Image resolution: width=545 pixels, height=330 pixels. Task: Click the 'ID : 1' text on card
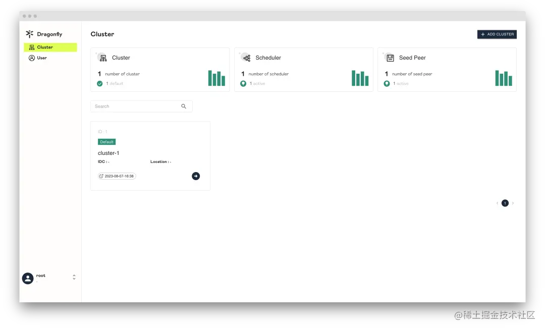coord(102,132)
